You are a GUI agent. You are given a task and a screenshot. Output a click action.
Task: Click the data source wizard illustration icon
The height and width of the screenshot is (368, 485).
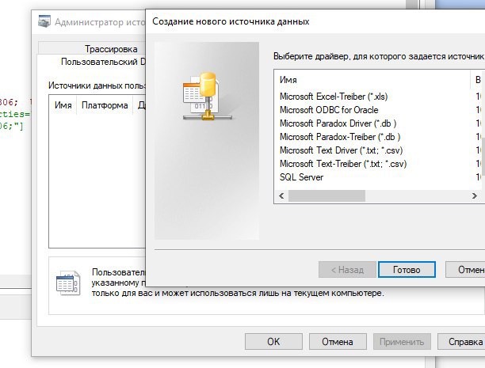point(208,97)
